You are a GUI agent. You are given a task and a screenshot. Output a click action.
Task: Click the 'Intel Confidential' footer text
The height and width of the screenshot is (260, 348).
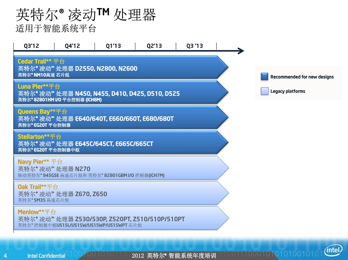(46, 256)
